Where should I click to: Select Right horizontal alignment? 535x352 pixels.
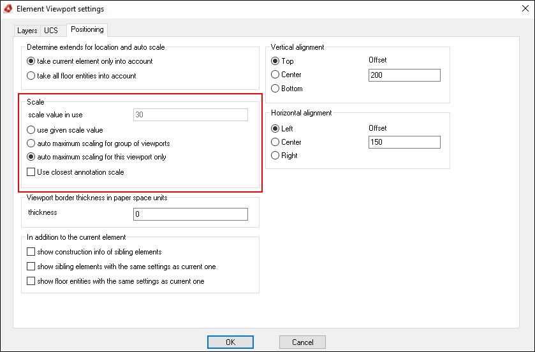click(284, 156)
